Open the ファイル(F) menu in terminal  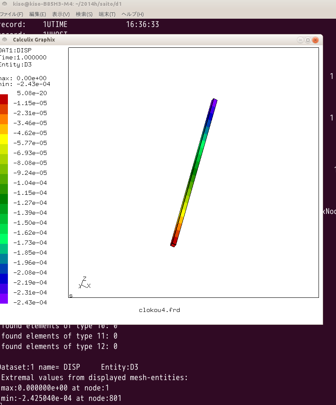11,14
